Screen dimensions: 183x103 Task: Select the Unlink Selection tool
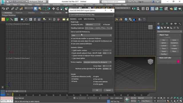[x=17, y=9]
